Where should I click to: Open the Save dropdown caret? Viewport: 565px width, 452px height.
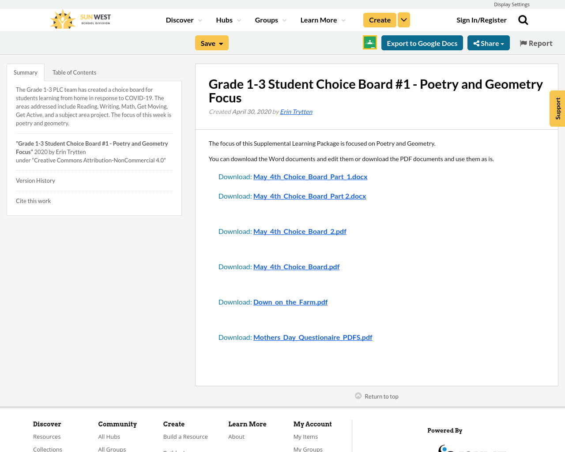(221, 42)
